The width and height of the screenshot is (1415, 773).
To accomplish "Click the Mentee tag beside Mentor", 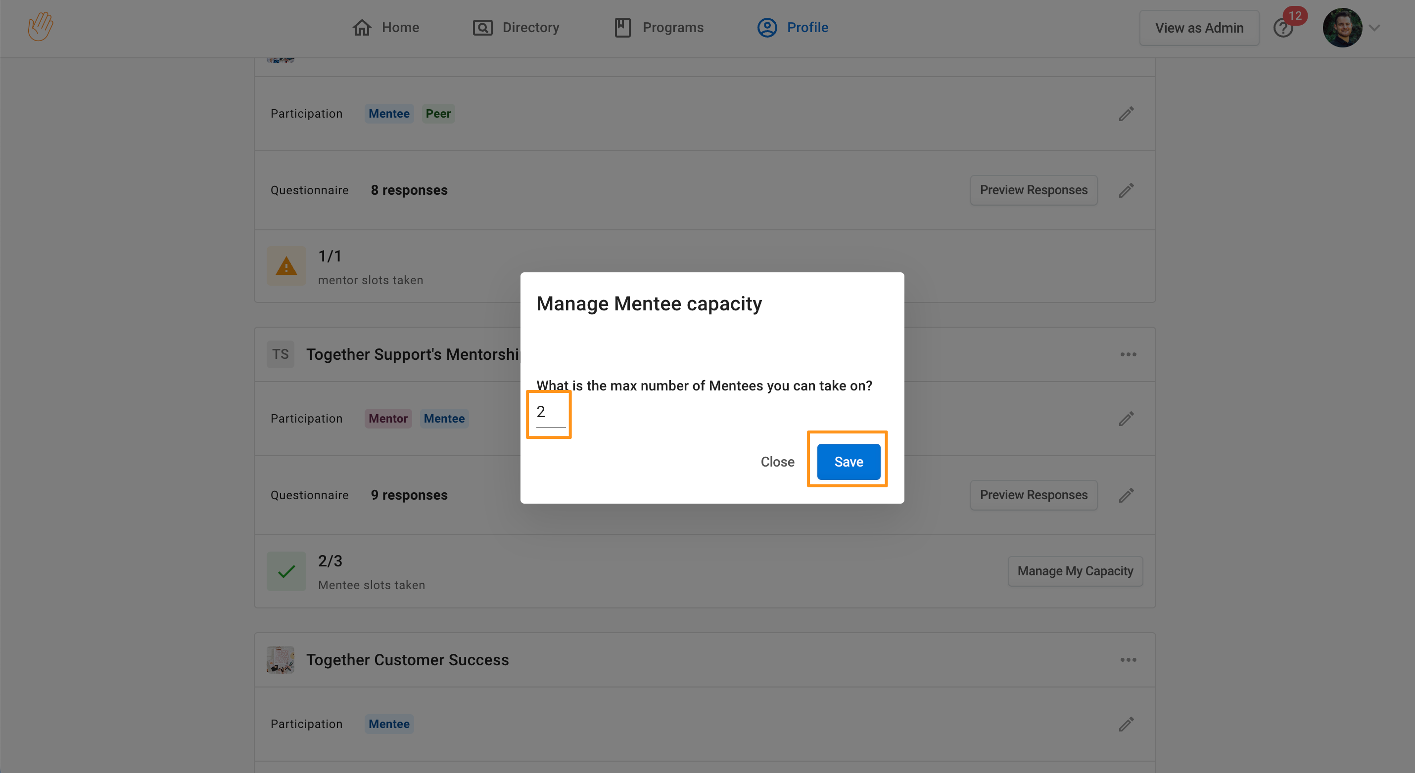I will tap(444, 419).
